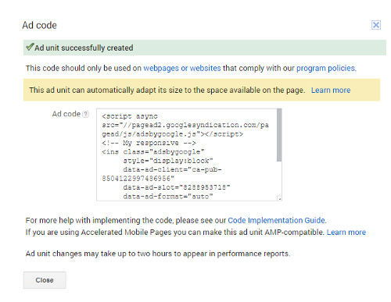The height and width of the screenshot is (302, 391).
Task: Open Learn more about AMP-compatible ad units
Action: point(346,232)
